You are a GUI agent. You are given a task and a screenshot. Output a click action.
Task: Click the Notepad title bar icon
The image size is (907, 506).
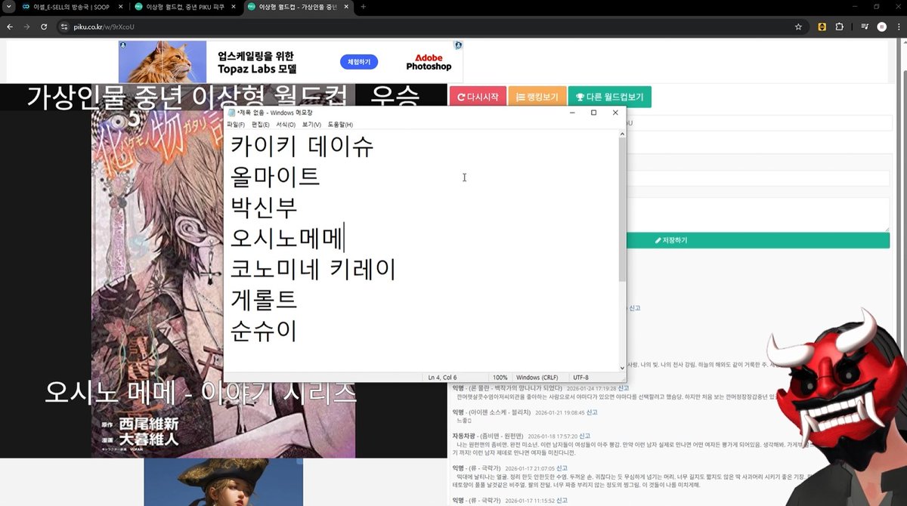coord(231,113)
